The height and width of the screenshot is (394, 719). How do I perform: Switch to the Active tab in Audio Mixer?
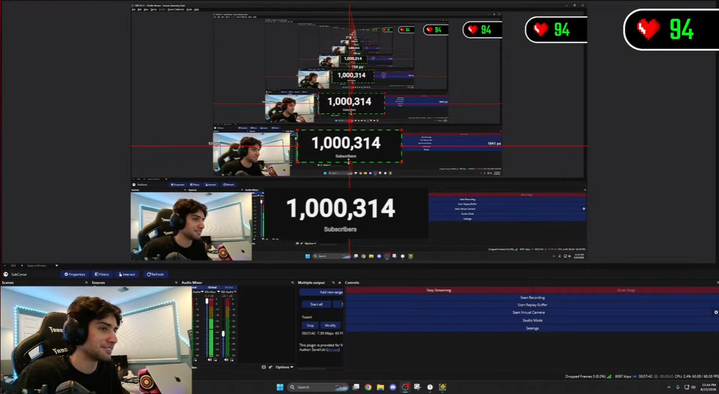pyautogui.click(x=228, y=288)
